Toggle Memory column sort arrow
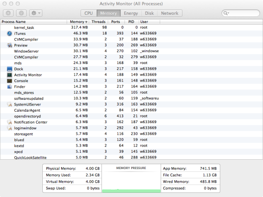The width and height of the screenshot is (263, 197). (x=86, y=22)
